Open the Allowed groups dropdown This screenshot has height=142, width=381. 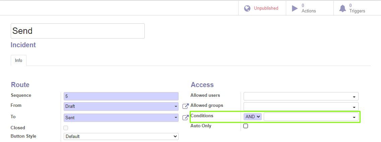click(x=301, y=106)
